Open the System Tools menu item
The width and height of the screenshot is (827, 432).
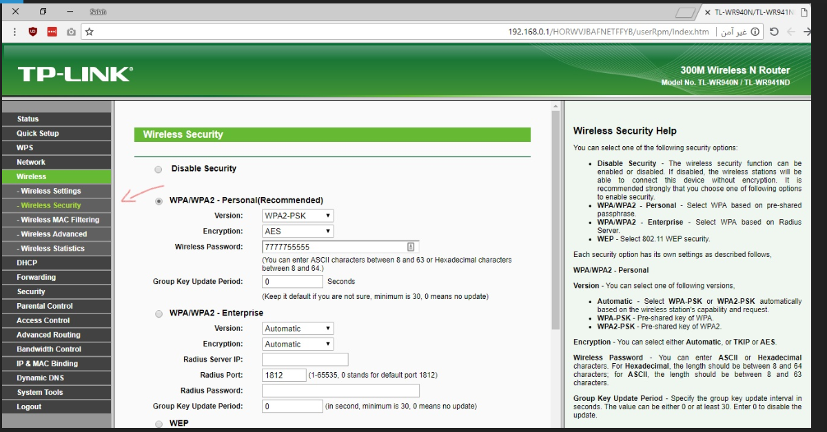click(40, 392)
